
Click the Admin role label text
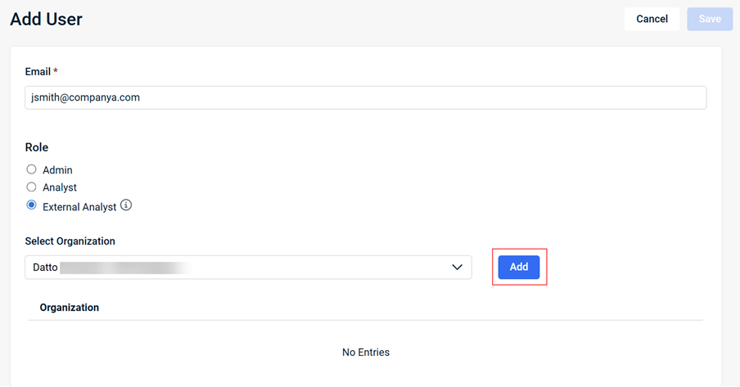click(57, 170)
